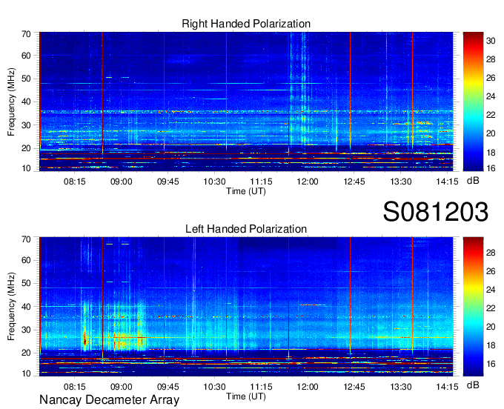Click 14:15 time tick under Left Handed plot
The width and height of the screenshot is (504, 409).
point(447,387)
